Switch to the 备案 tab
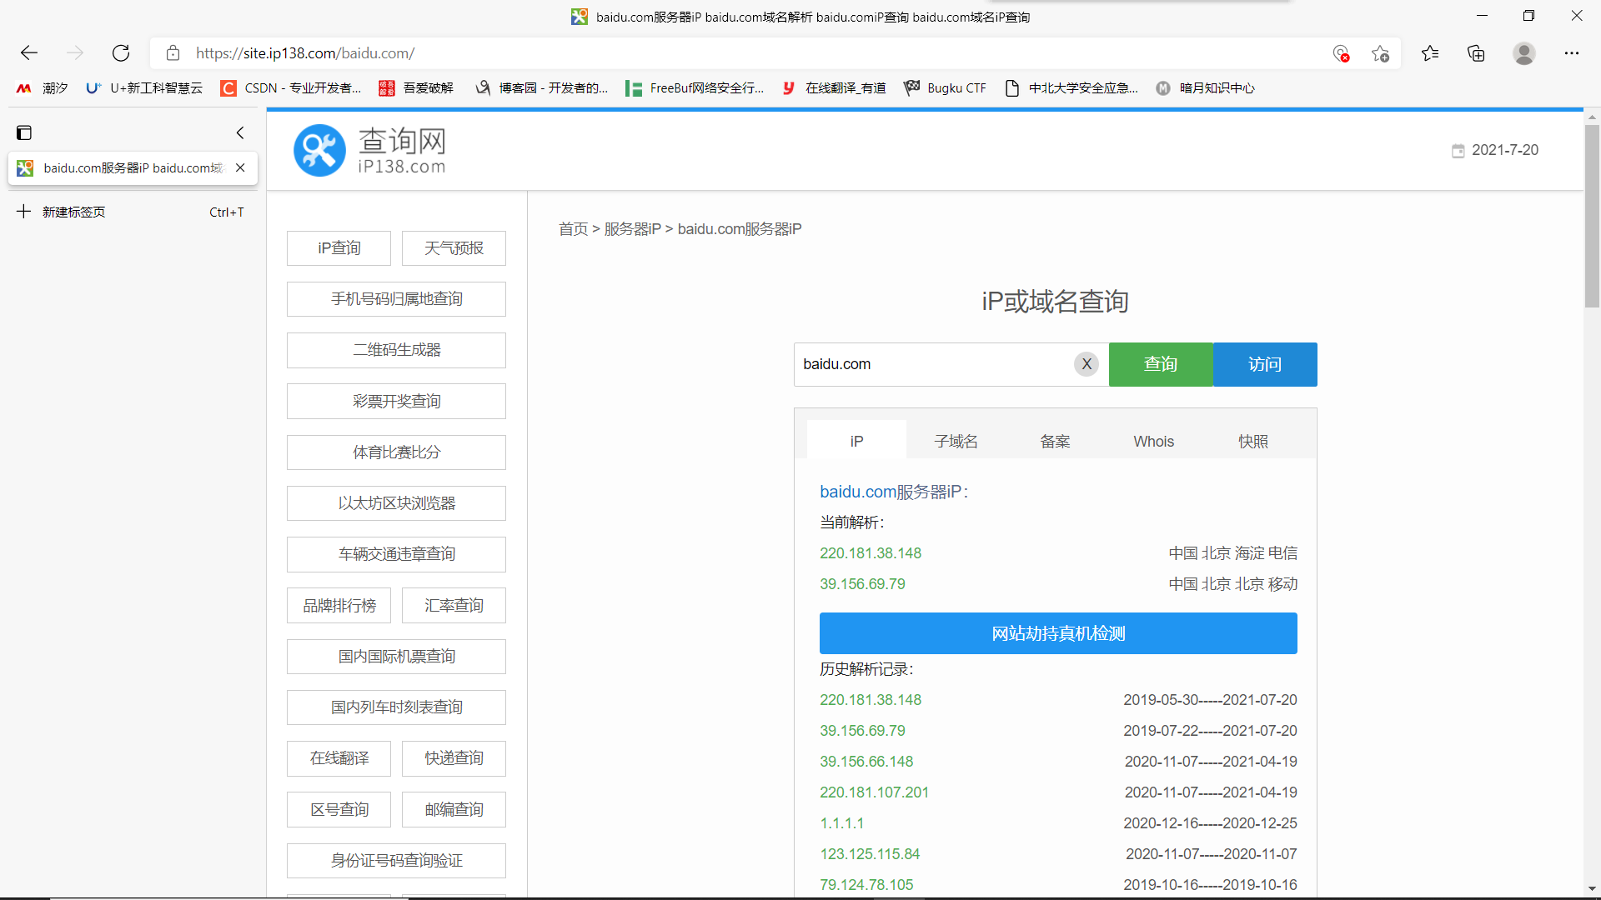Image resolution: width=1601 pixels, height=900 pixels. [x=1055, y=441]
